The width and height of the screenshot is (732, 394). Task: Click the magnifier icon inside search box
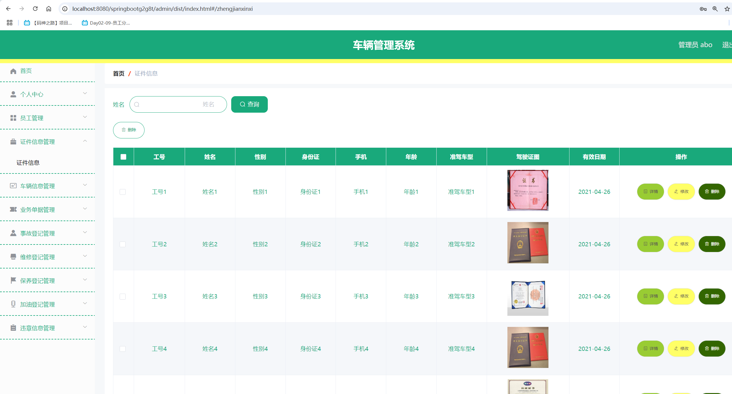(x=137, y=104)
